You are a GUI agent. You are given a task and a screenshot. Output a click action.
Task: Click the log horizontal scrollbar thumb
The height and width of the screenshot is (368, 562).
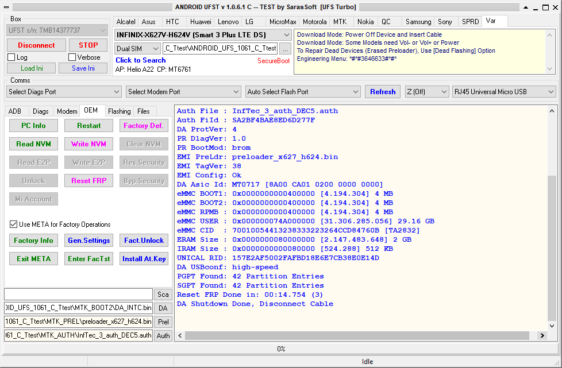click(x=357, y=335)
